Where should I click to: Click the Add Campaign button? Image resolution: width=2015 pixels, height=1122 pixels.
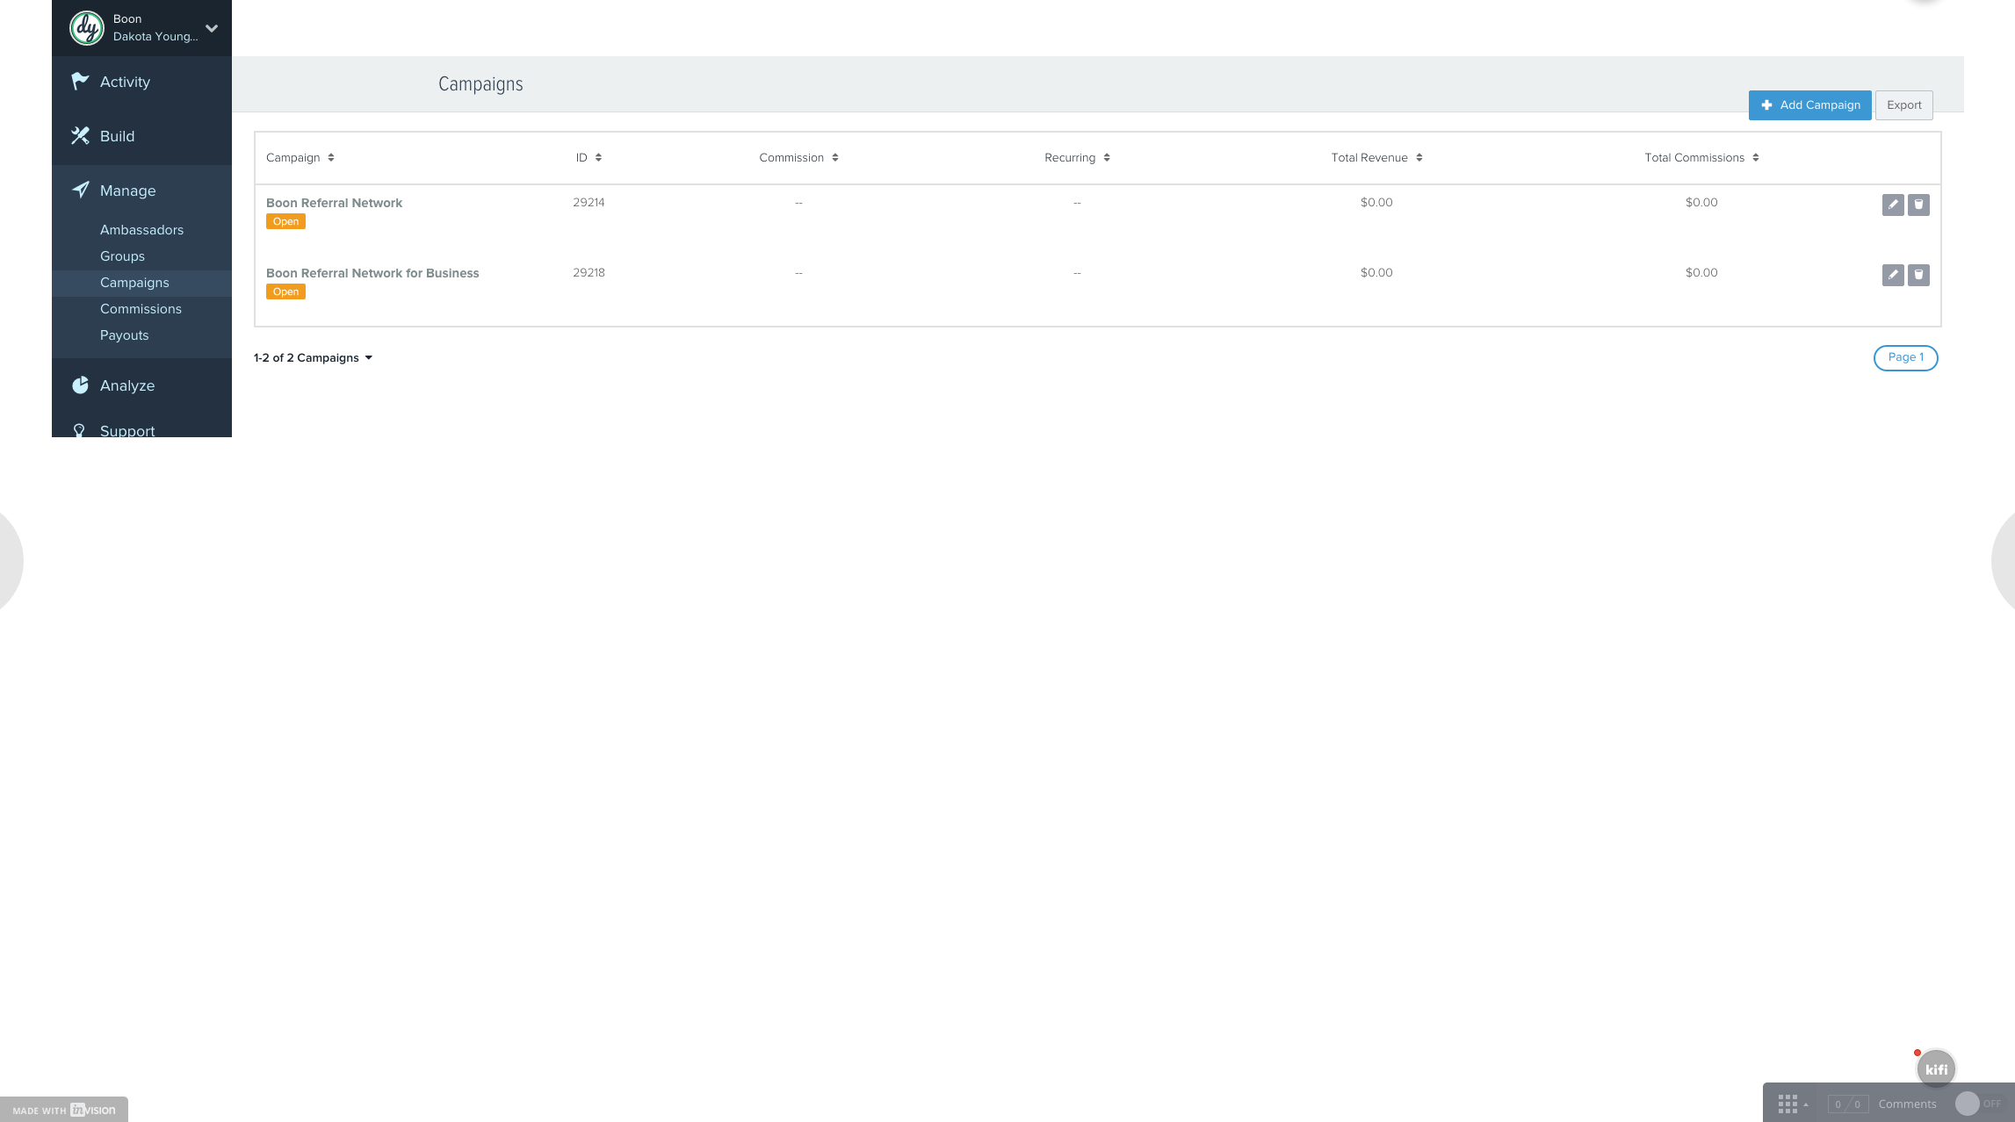[x=1809, y=105]
